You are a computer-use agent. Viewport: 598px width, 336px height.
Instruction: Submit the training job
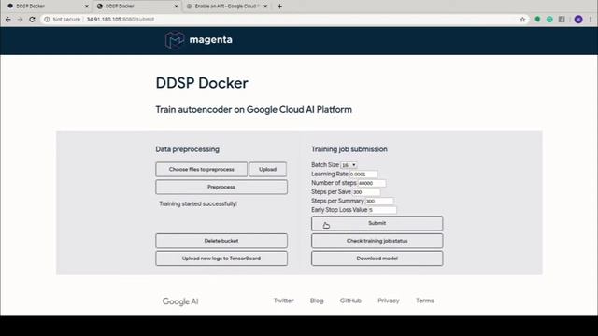click(377, 223)
